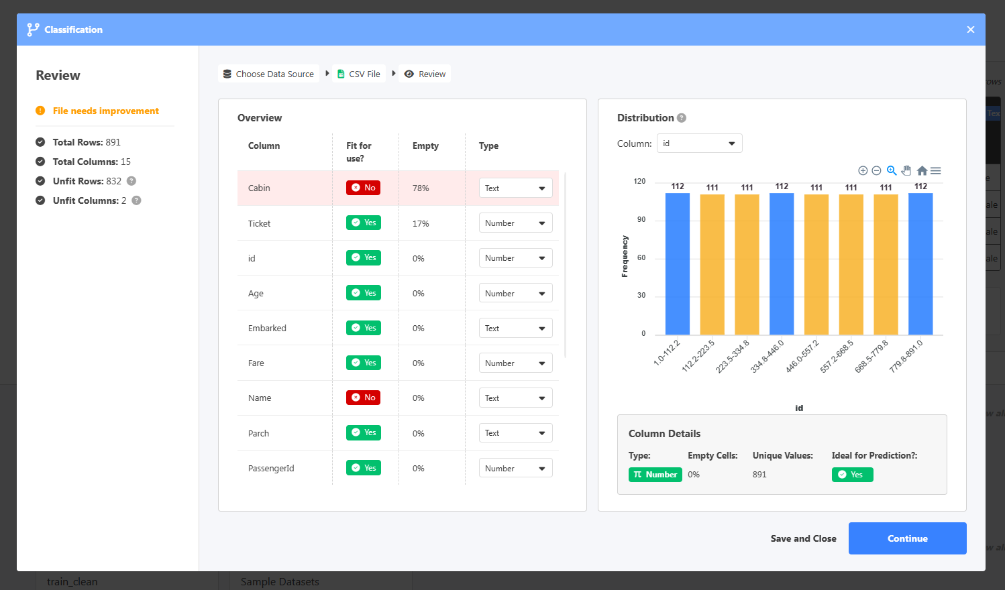Click help icon beside Unfit Columns
1005x590 pixels.
tap(136, 200)
